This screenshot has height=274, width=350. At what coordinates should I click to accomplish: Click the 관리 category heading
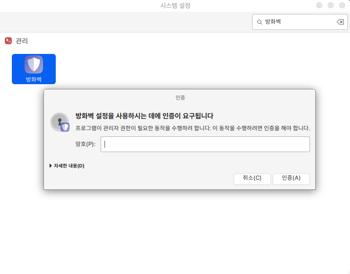(22, 41)
